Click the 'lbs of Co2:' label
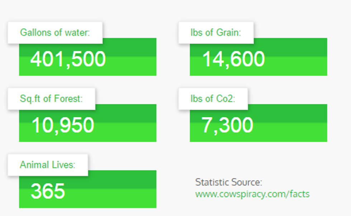351x216 pixels. point(213,99)
